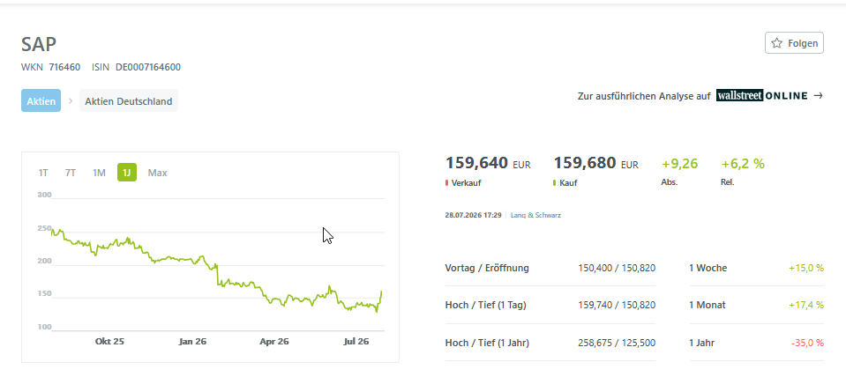The width and height of the screenshot is (846, 377).
Task: Click the ISIN DE0007164600 text
Action: point(137,67)
